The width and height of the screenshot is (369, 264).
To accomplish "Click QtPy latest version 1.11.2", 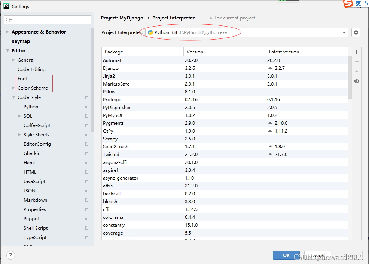I will (x=281, y=131).
